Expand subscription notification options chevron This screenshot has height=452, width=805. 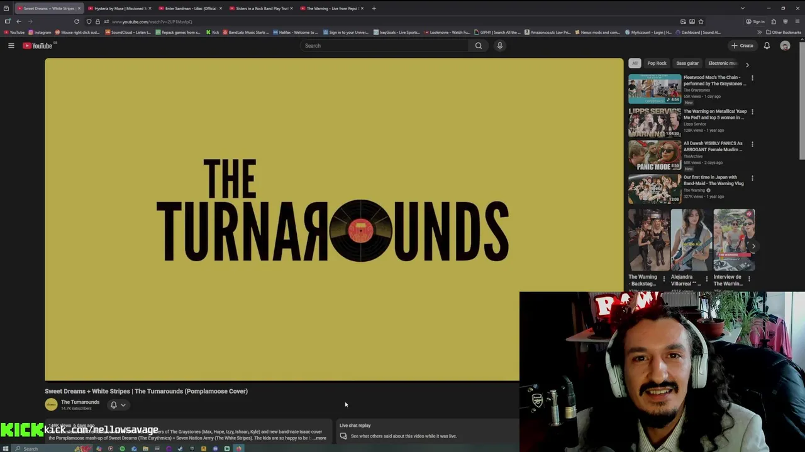pyautogui.click(x=123, y=405)
